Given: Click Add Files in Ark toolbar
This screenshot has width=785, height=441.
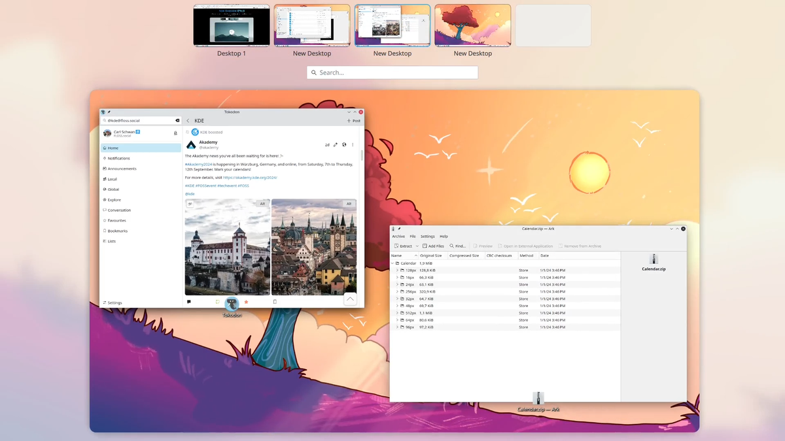Looking at the screenshot, I should point(433,246).
